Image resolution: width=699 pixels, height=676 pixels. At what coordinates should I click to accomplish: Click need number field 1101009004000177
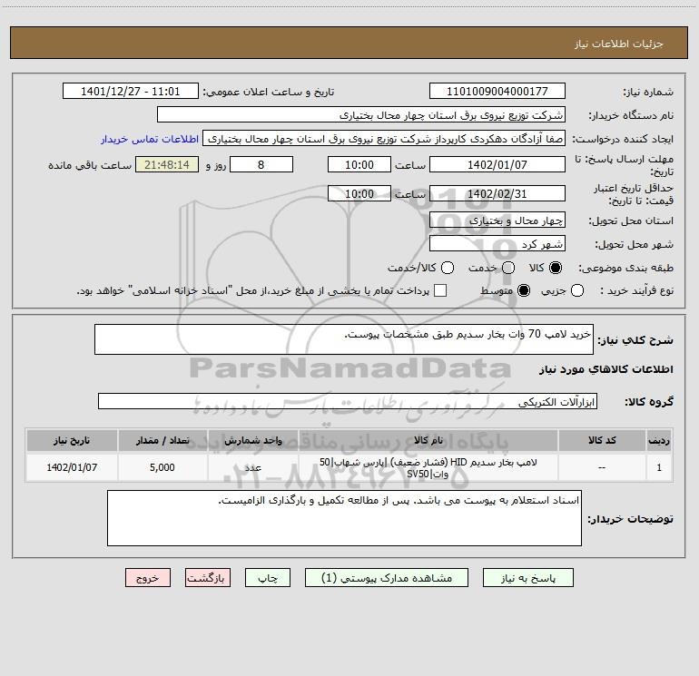point(497,91)
